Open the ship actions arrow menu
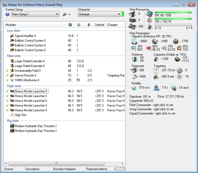This screenshot has width=198, height=173. pos(69,15)
